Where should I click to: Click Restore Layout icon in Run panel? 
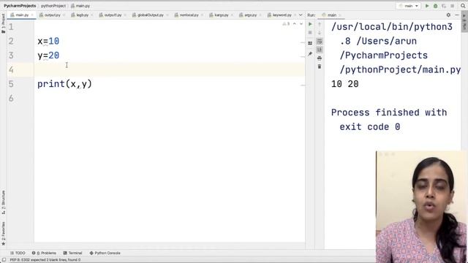coord(310,43)
